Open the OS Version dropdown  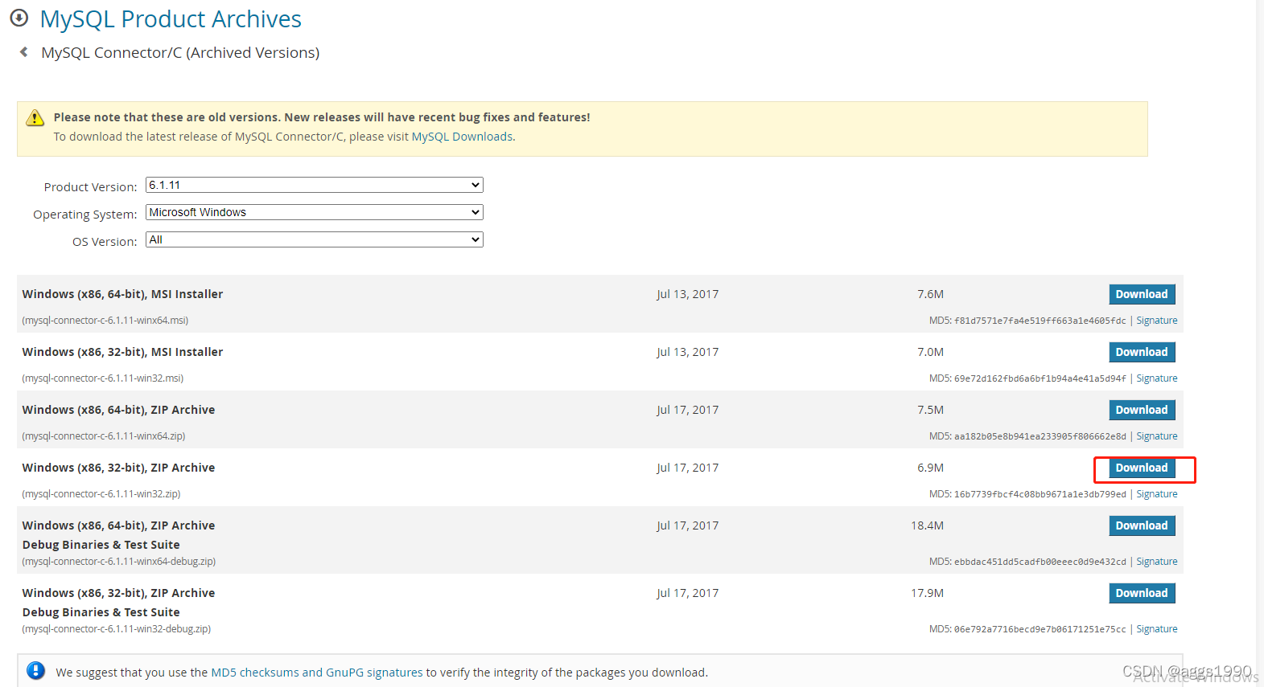[315, 239]
